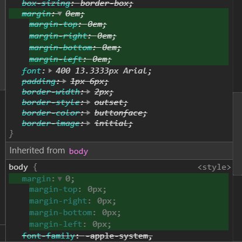Image resolution: width=242 pixels, height=242 pixels.
Task: Click the Styles pane vertical scrollbar thumb
Action: (x=237, y=134)
